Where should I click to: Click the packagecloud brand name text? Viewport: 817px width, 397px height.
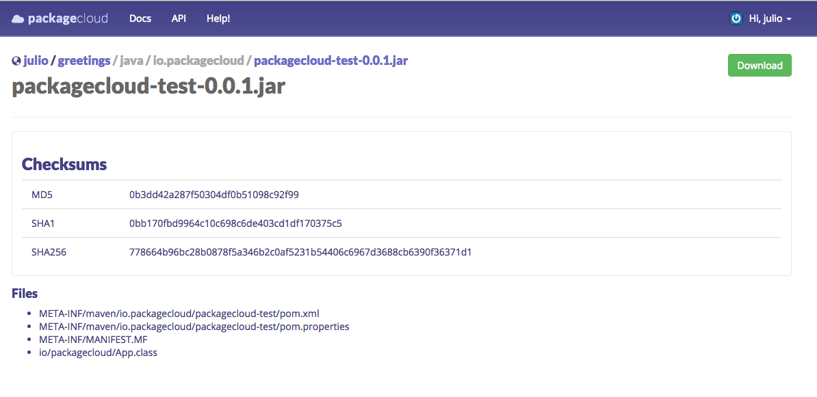[68, 18]
